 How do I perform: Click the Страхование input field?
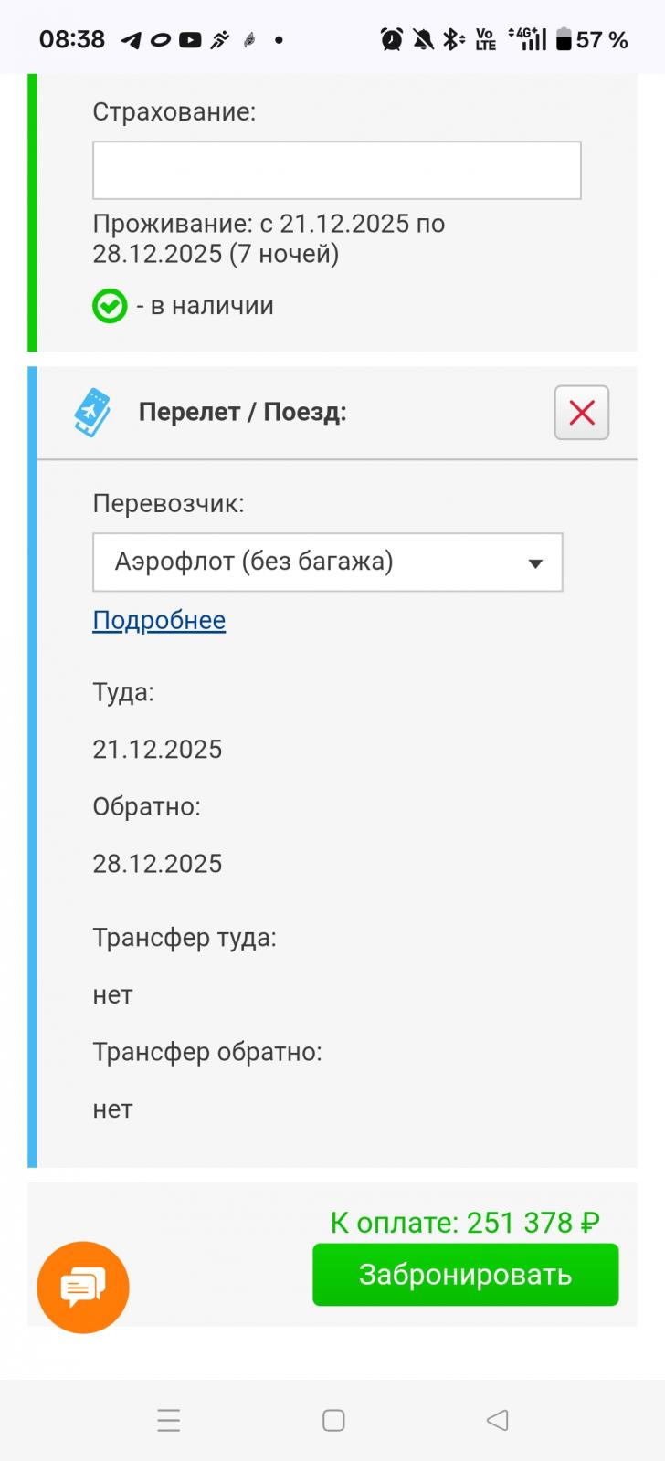(337, 171)
